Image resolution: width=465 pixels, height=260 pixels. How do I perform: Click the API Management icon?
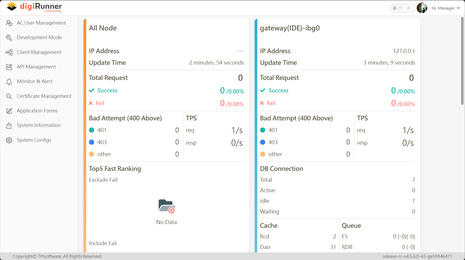tap(9, 67)
